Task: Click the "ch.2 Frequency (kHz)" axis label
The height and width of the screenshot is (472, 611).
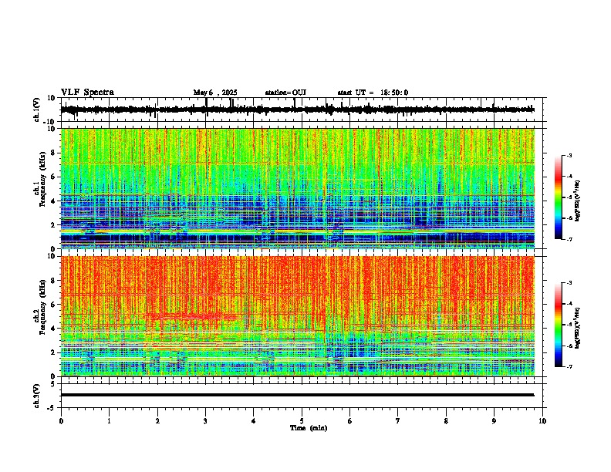Action: pos(39,307)
